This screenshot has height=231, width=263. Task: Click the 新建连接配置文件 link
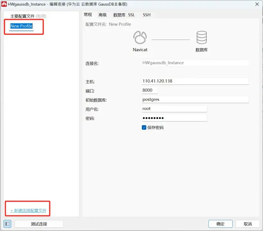tap(28, 211)
